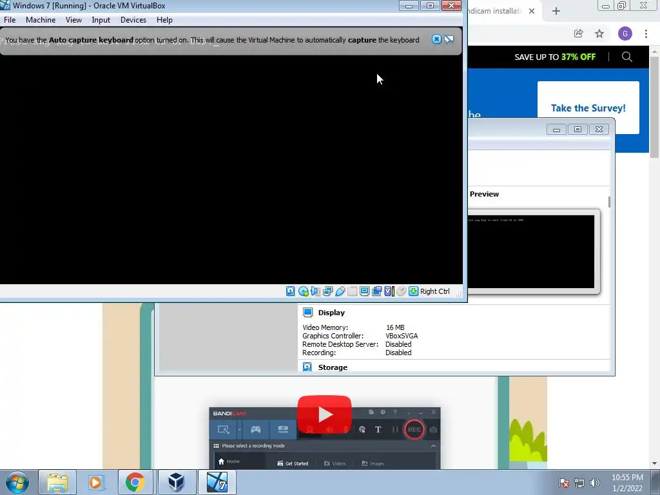Click the USB devices status icon

340,291
